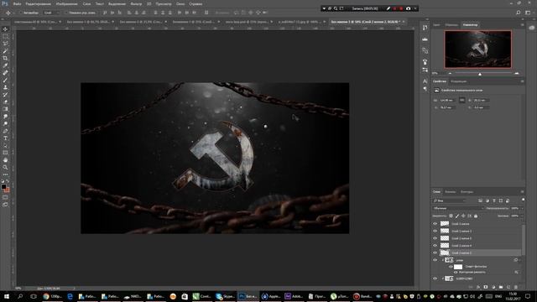The height and width of the screenshot is (302, 537).
Task: Select the Gradient tool
Action: (5, 109)
